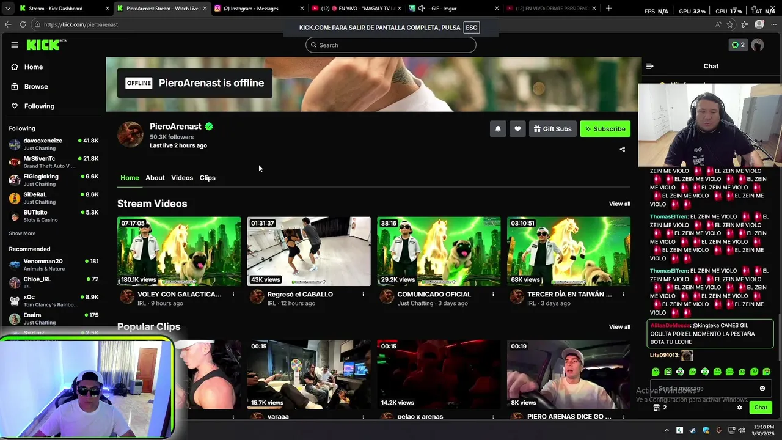Toggle follow heart for PieroArenast
This screenshot has width=782, height=440.
pos(517,129)
